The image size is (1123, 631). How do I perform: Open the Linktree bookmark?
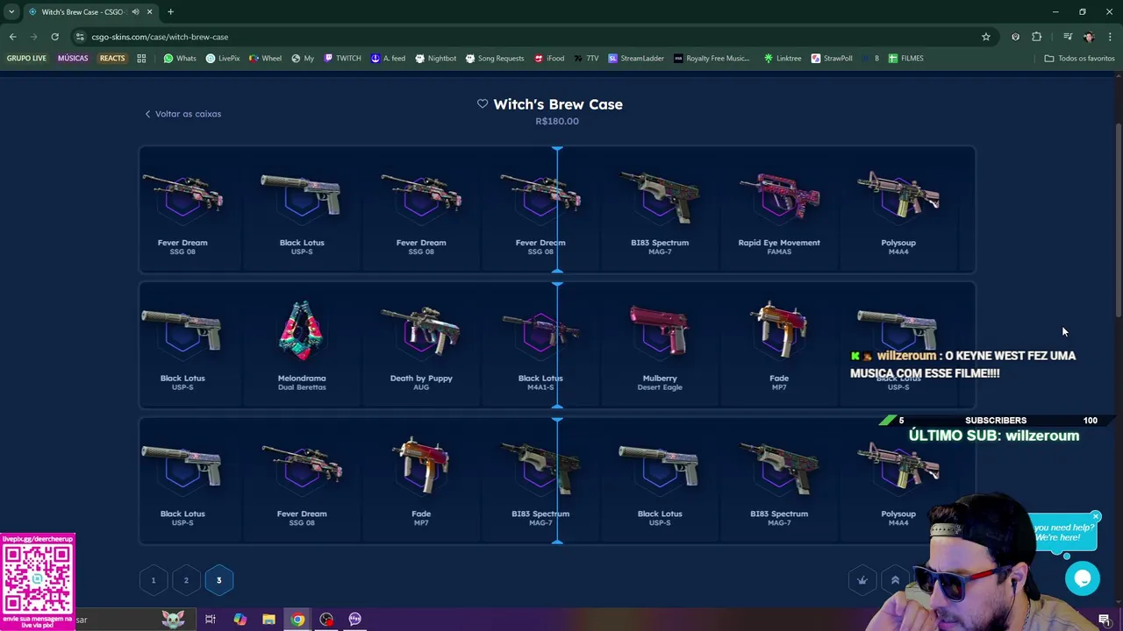coord(783,58)
